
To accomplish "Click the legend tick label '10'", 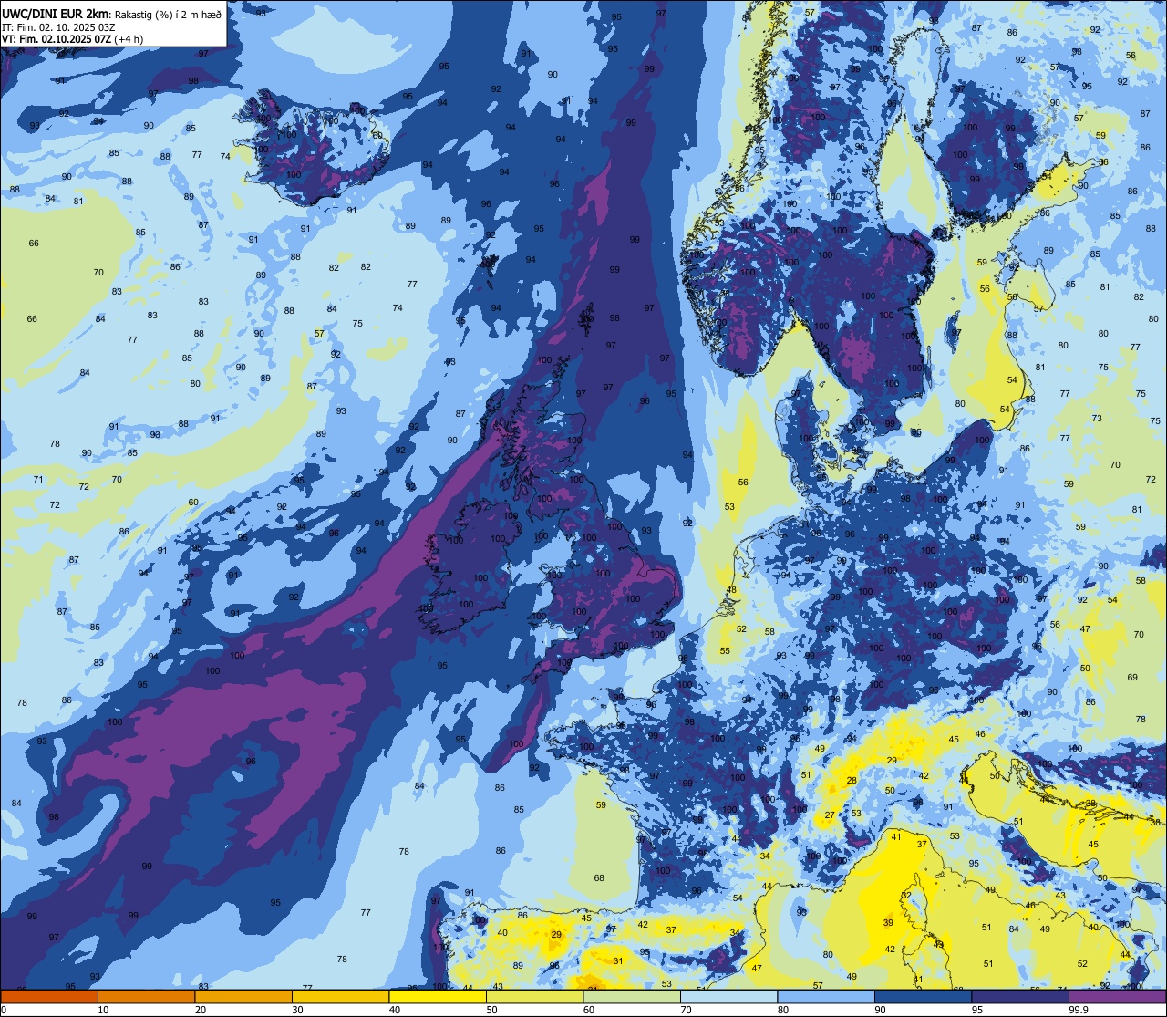I will tap(103, 1010).
